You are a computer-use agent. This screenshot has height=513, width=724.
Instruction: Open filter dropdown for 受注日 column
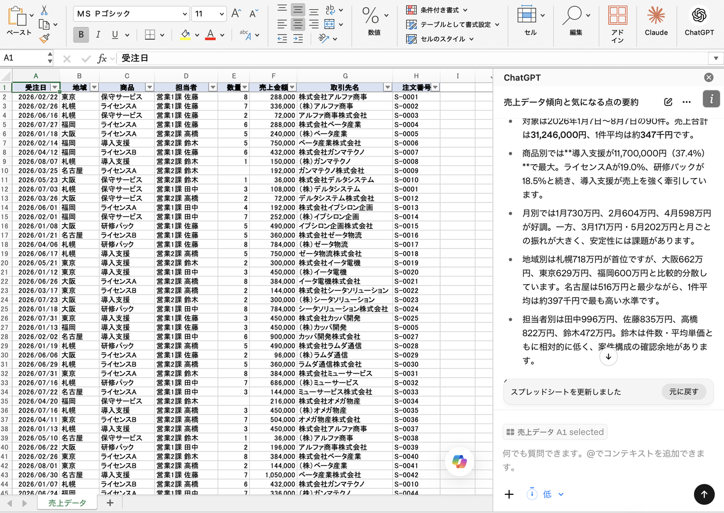[54, 87]
